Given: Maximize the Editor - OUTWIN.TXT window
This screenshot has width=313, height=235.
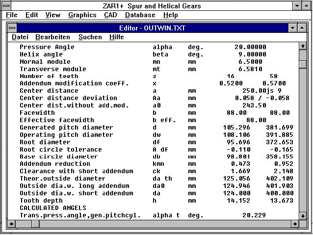Looking at the screenshot, I should 303,27.
